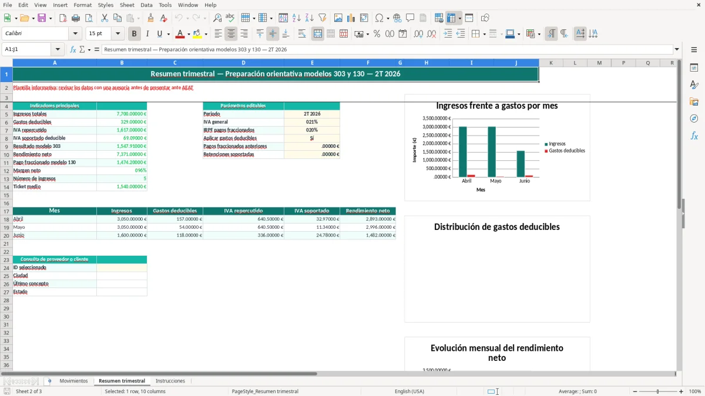
Task: Cut selection with scissors icon
Action: click(105, 18)
